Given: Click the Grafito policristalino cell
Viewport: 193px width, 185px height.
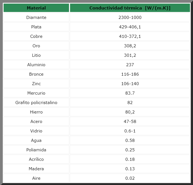Looking at the screenshot, I should [x=36, y=103].
